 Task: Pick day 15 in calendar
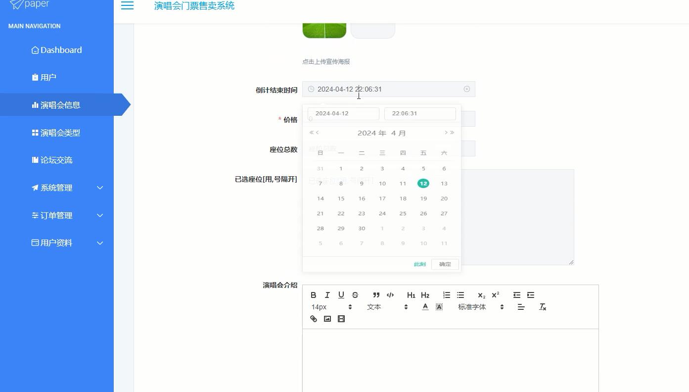coord(341,198)
